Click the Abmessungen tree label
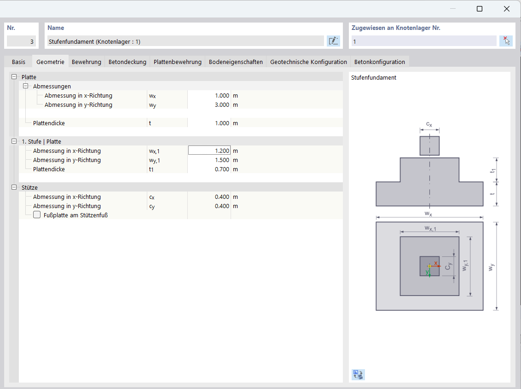This screenshot has width=521, height=389. [52, 86]
